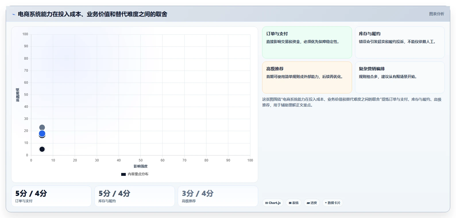
Task: Click the 5分 / 4分 score above 库存与履约
Action: (x=114, y=193)
